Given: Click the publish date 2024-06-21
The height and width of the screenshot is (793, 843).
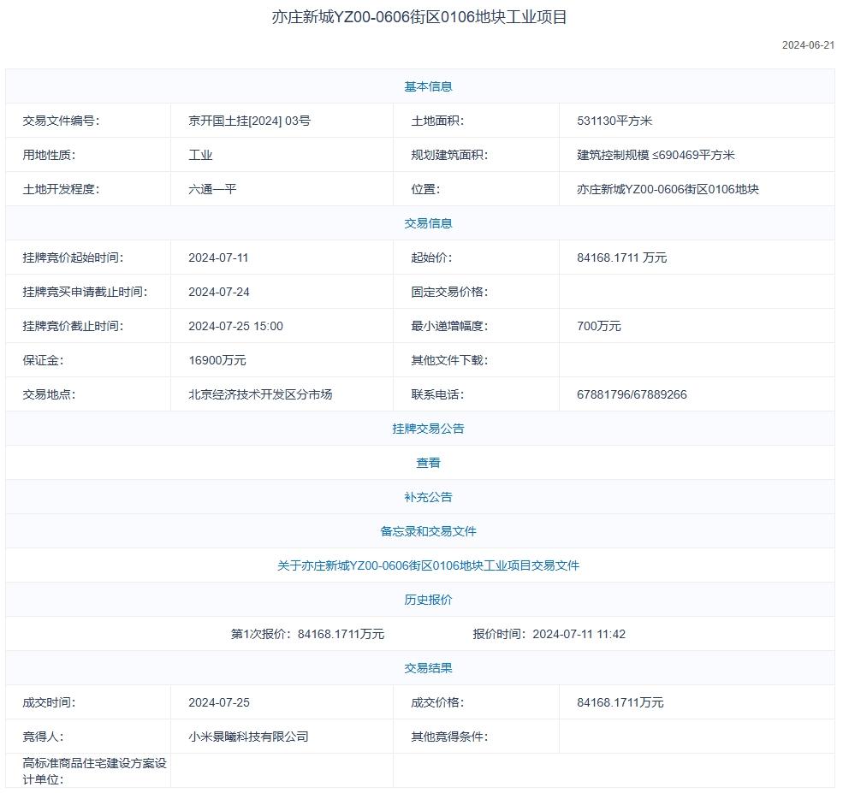Looking at the screenshot, I should point(807,45).
